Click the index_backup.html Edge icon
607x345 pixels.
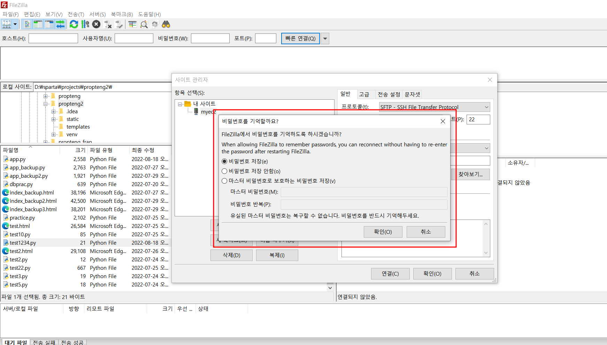pyautogui.click(x=6, y=192)
